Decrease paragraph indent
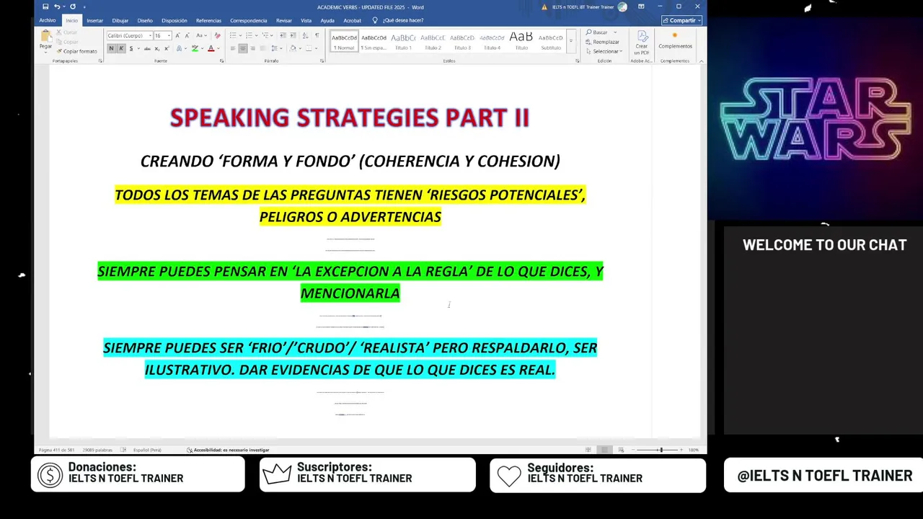The height and width of the screenshot is (519, 923). [x=283, y=35]
